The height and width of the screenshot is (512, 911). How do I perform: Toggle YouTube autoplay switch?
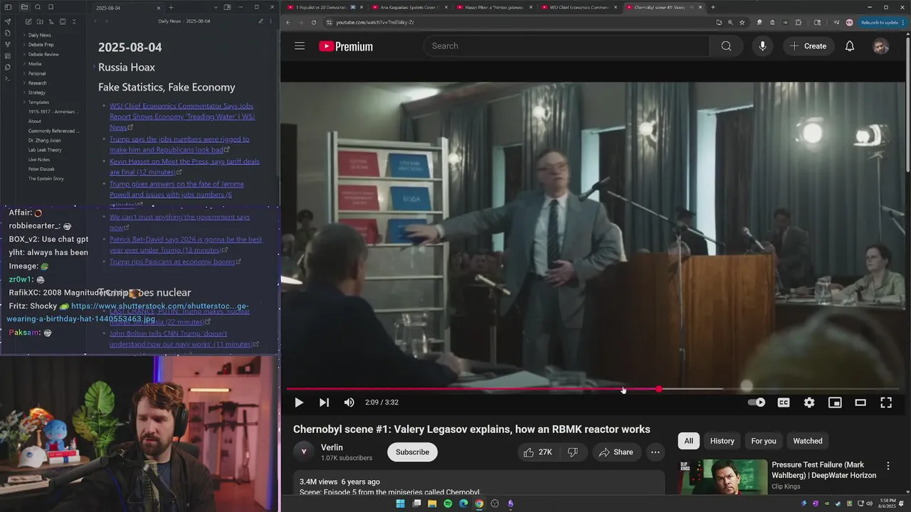pos(757,402)
